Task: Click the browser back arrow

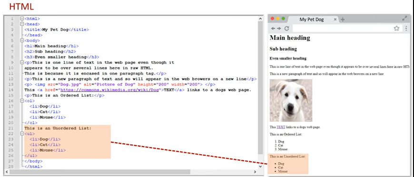Action: 273,29
